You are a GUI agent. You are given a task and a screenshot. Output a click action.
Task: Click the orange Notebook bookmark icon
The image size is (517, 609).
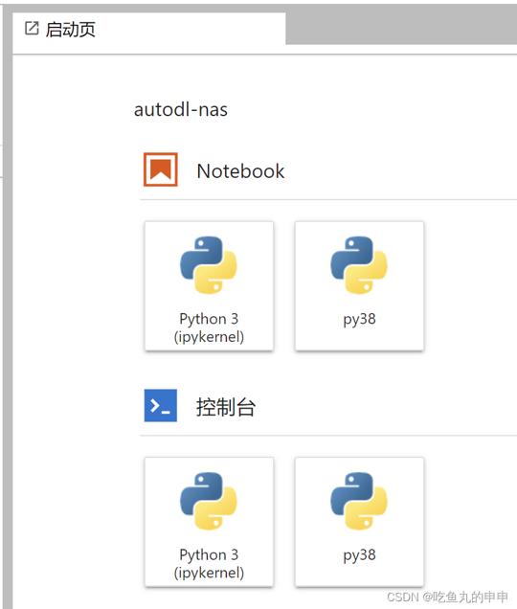click(161, 169)
